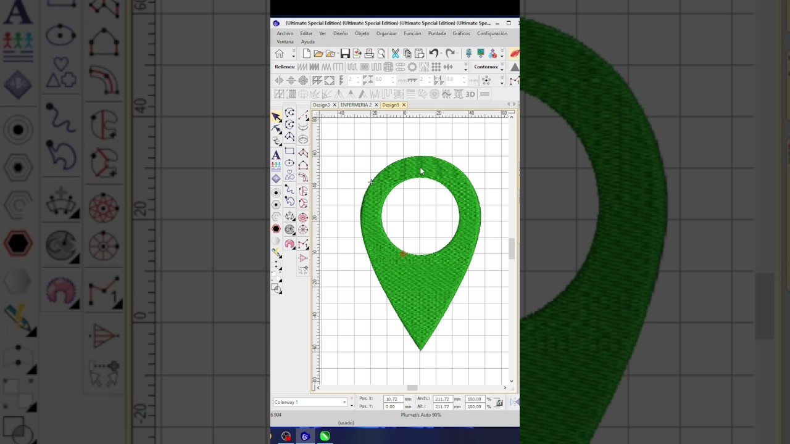
Task: Create a new design with the blank page icon
Action: (x=306, y=54)
